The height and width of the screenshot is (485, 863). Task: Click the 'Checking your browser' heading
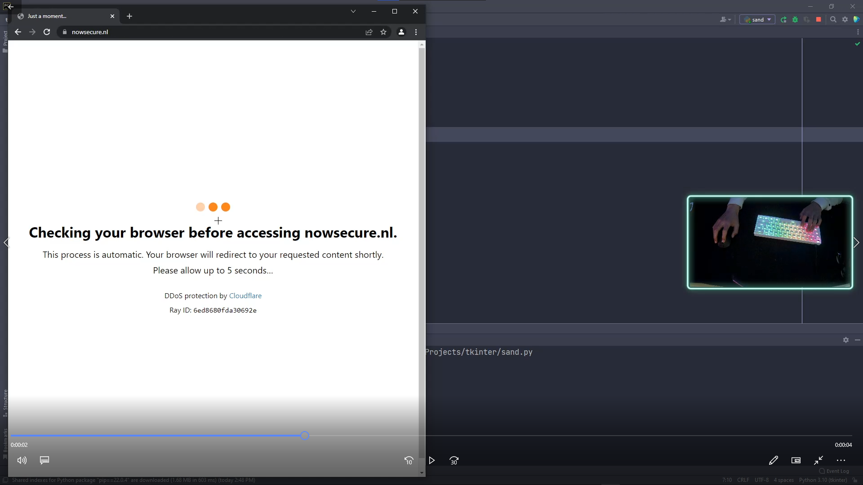pyautogui.click(x=213, y=233)
